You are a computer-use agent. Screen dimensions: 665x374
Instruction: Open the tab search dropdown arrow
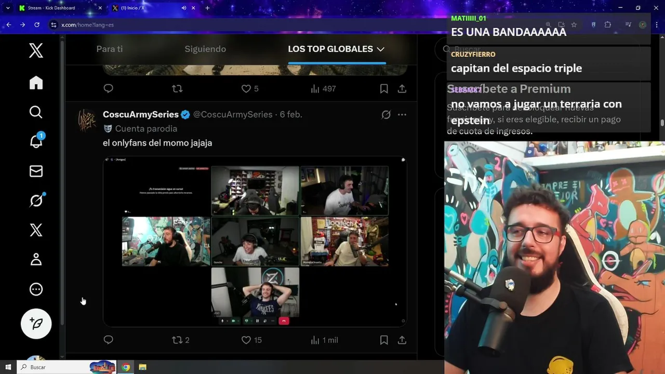click(x=8, y=8)
